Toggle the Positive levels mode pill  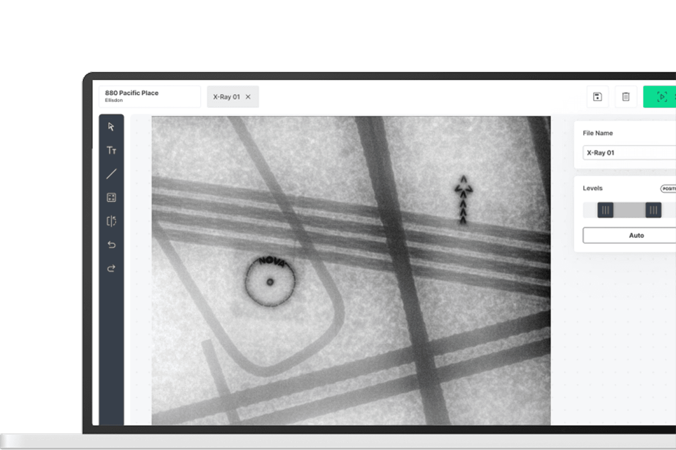(x=668, y=188)
